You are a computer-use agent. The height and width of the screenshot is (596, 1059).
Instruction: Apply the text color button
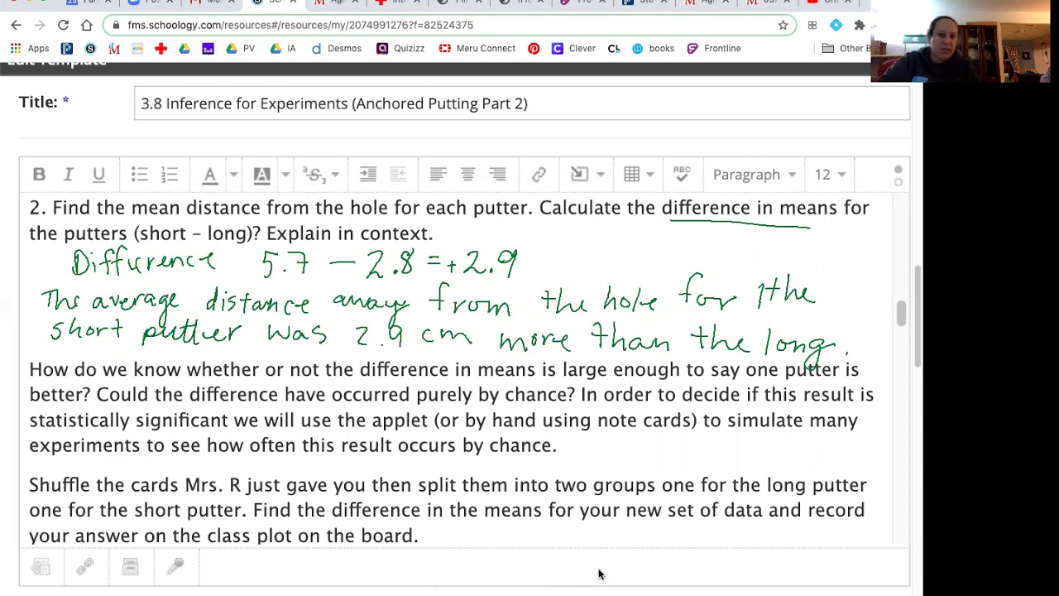(x=210, y=175)
